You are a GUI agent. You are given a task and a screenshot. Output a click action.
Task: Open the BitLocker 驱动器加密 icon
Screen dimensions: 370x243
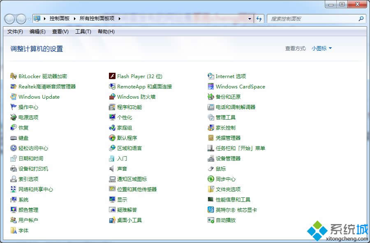tap(14, 76)
